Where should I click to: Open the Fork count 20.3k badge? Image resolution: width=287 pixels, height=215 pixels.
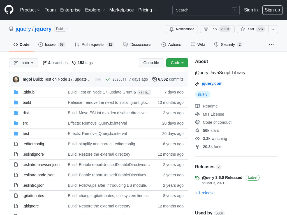[x=225, y=29]
